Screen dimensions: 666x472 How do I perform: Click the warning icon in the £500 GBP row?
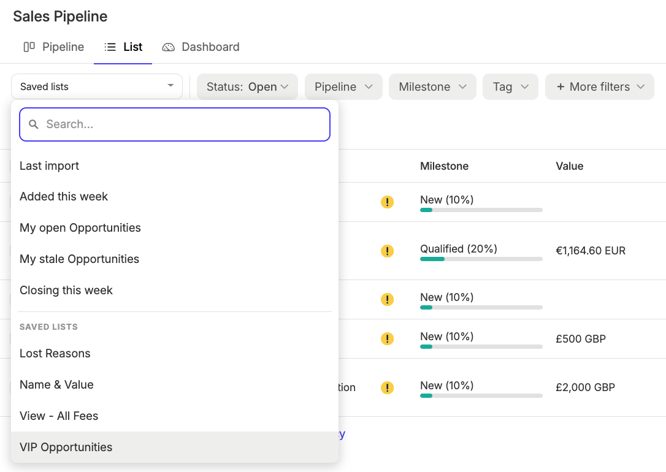tap(388, 339)
